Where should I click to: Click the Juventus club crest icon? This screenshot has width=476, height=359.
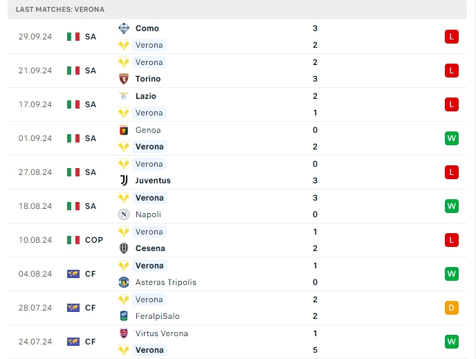[x=124, y=181]
